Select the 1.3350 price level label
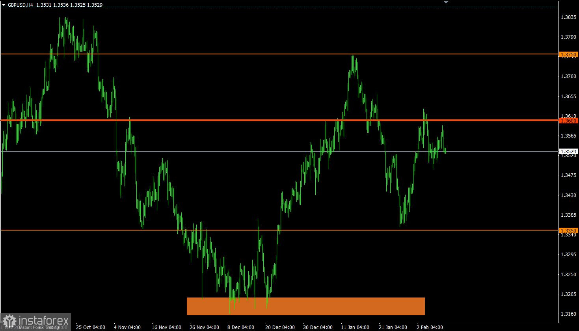579x331 pixels. (x=568, y=231)
